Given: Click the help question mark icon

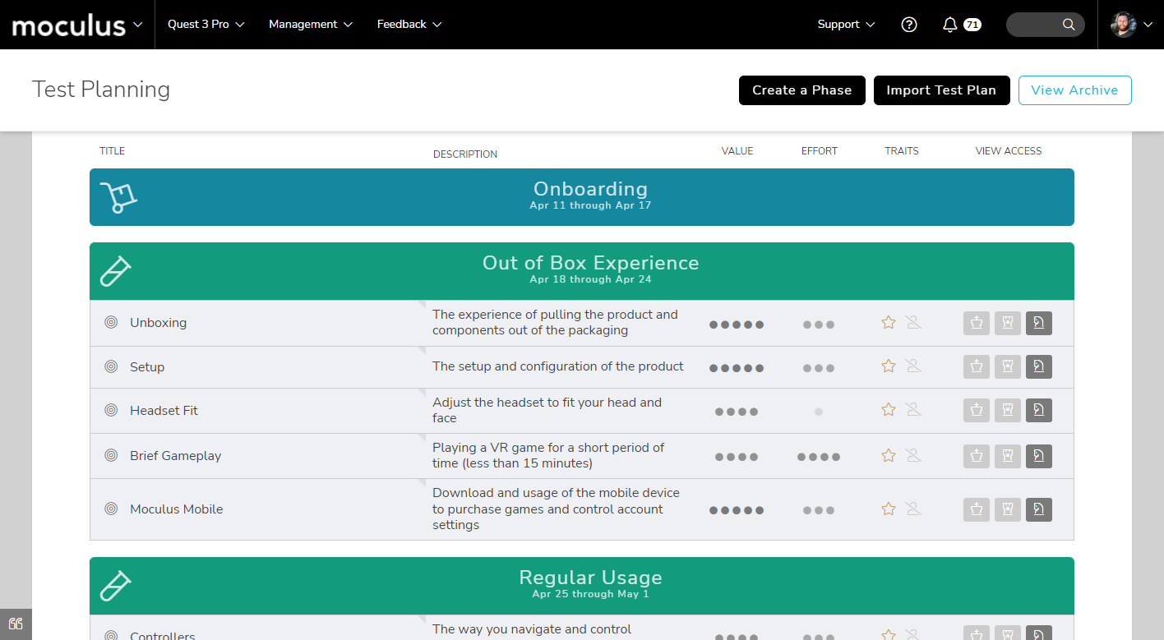Looking at the screenshot, I should 908,25.
